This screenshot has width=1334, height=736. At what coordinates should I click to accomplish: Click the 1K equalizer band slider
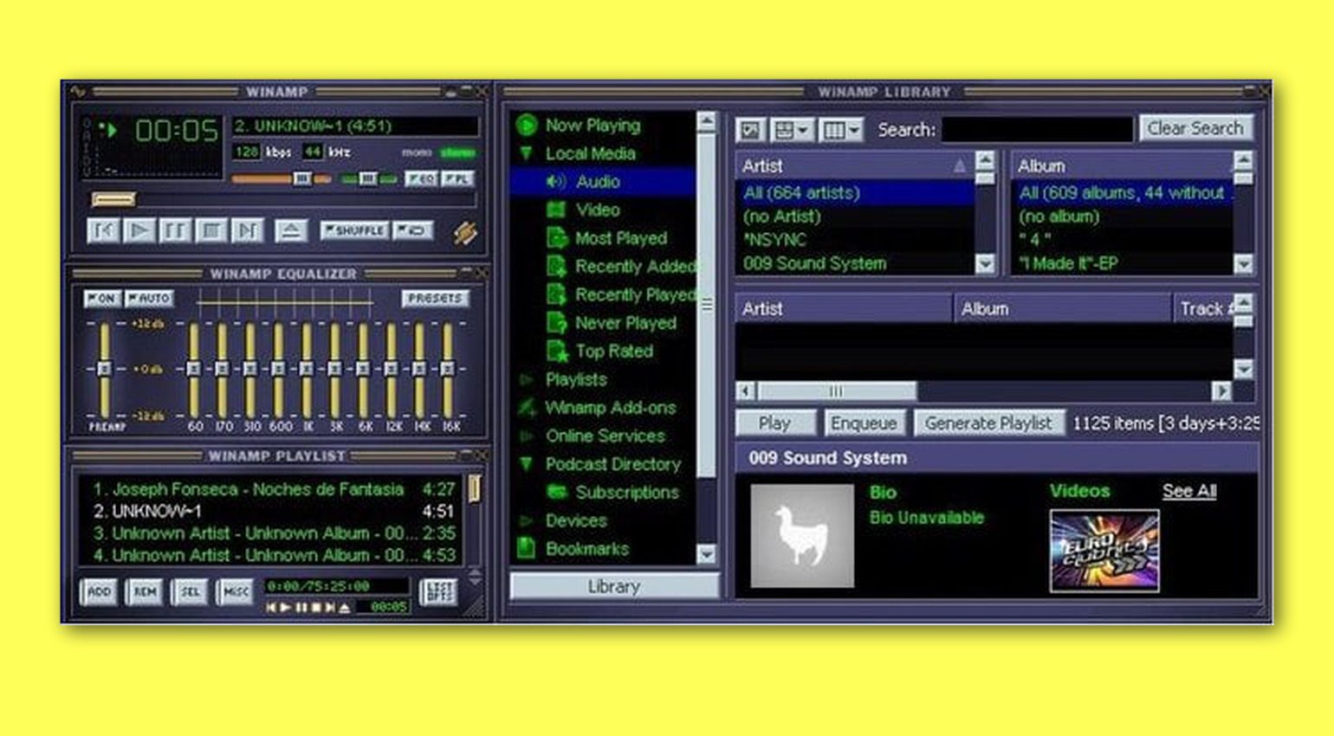pos(307,369)
